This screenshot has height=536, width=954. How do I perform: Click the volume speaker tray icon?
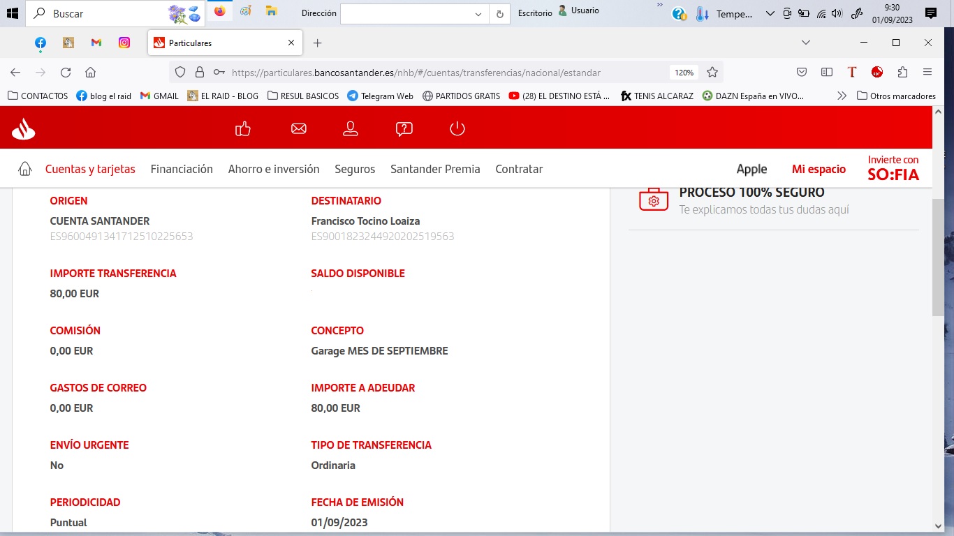click(837, 13)
